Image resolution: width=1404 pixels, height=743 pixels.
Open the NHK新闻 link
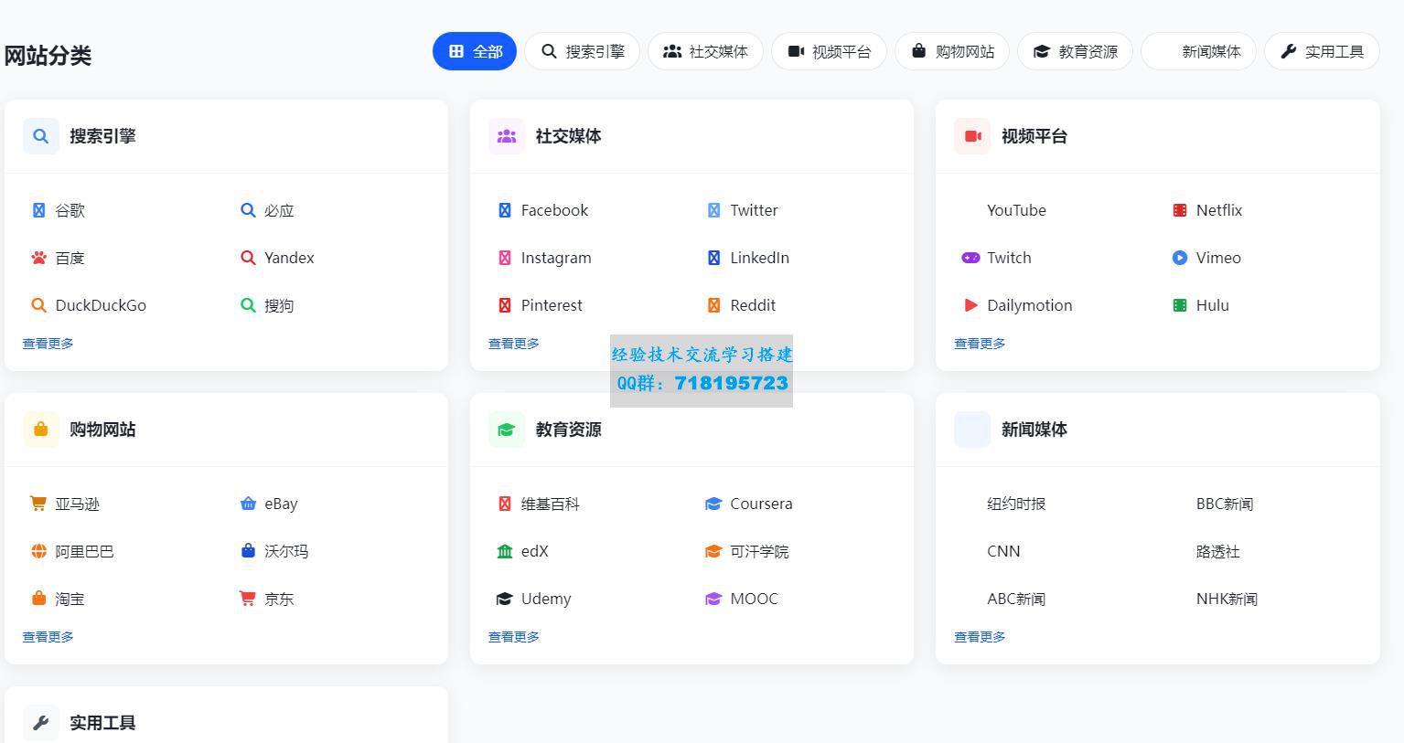[1227, 599]
